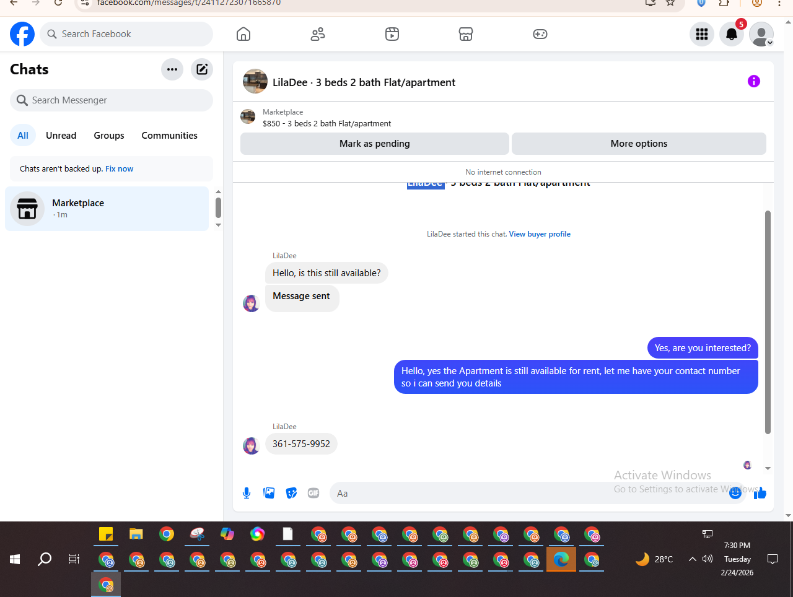
Task: Open Chats options (three dots)
Action: pos(172,69)
